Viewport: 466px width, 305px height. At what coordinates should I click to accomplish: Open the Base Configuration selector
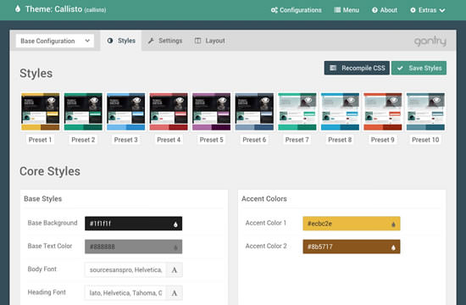[55, 41]
